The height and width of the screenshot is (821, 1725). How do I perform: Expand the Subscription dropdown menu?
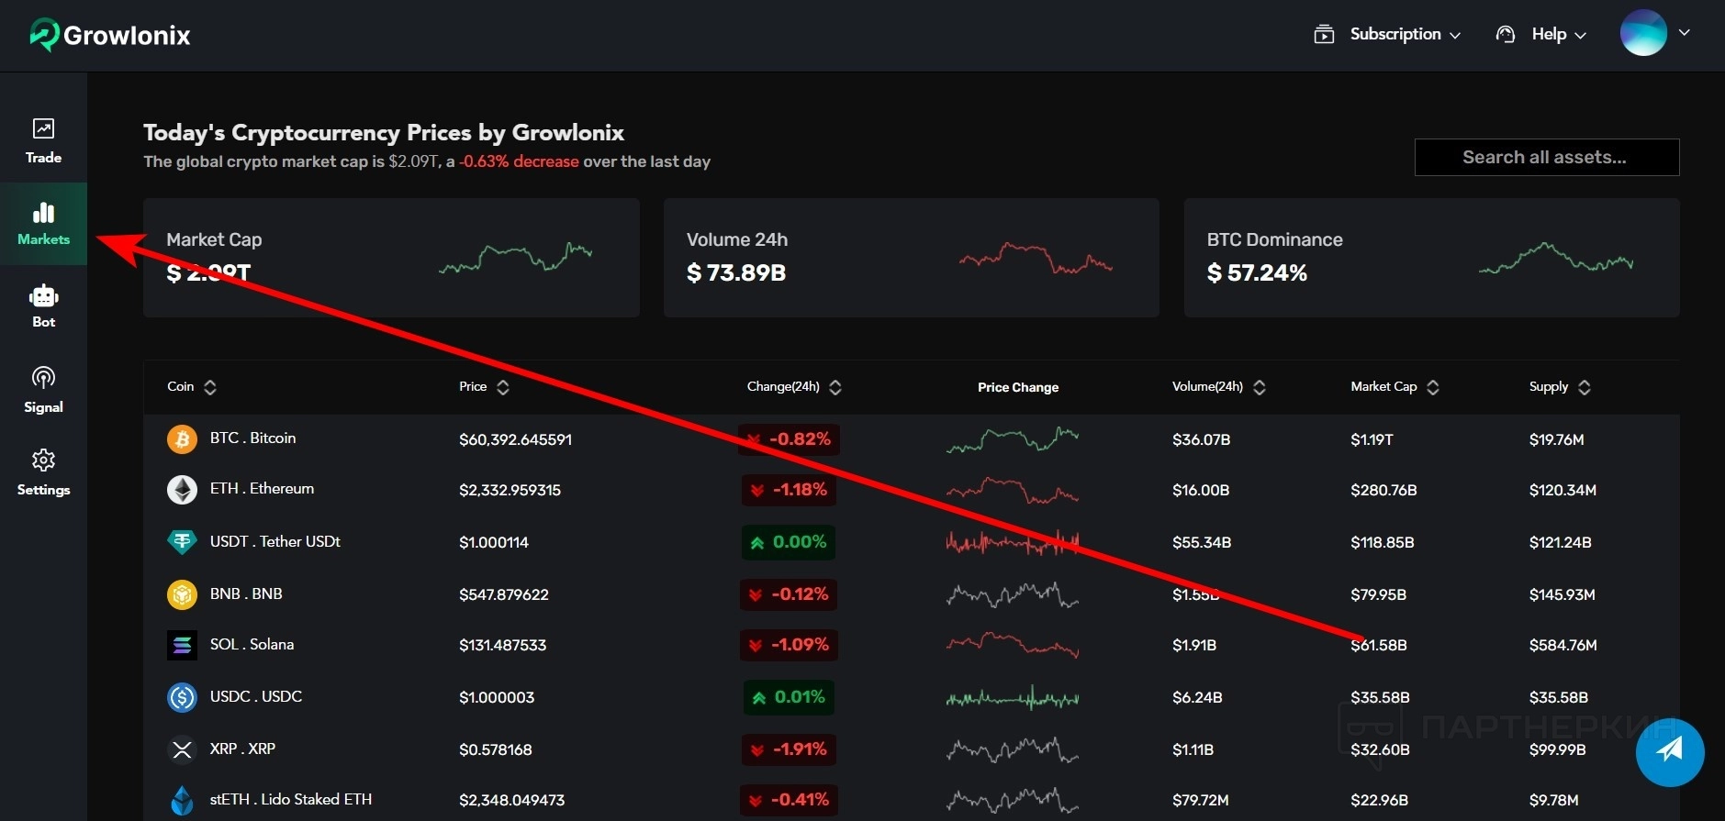pyautogui.click(x=1387, y=35)
